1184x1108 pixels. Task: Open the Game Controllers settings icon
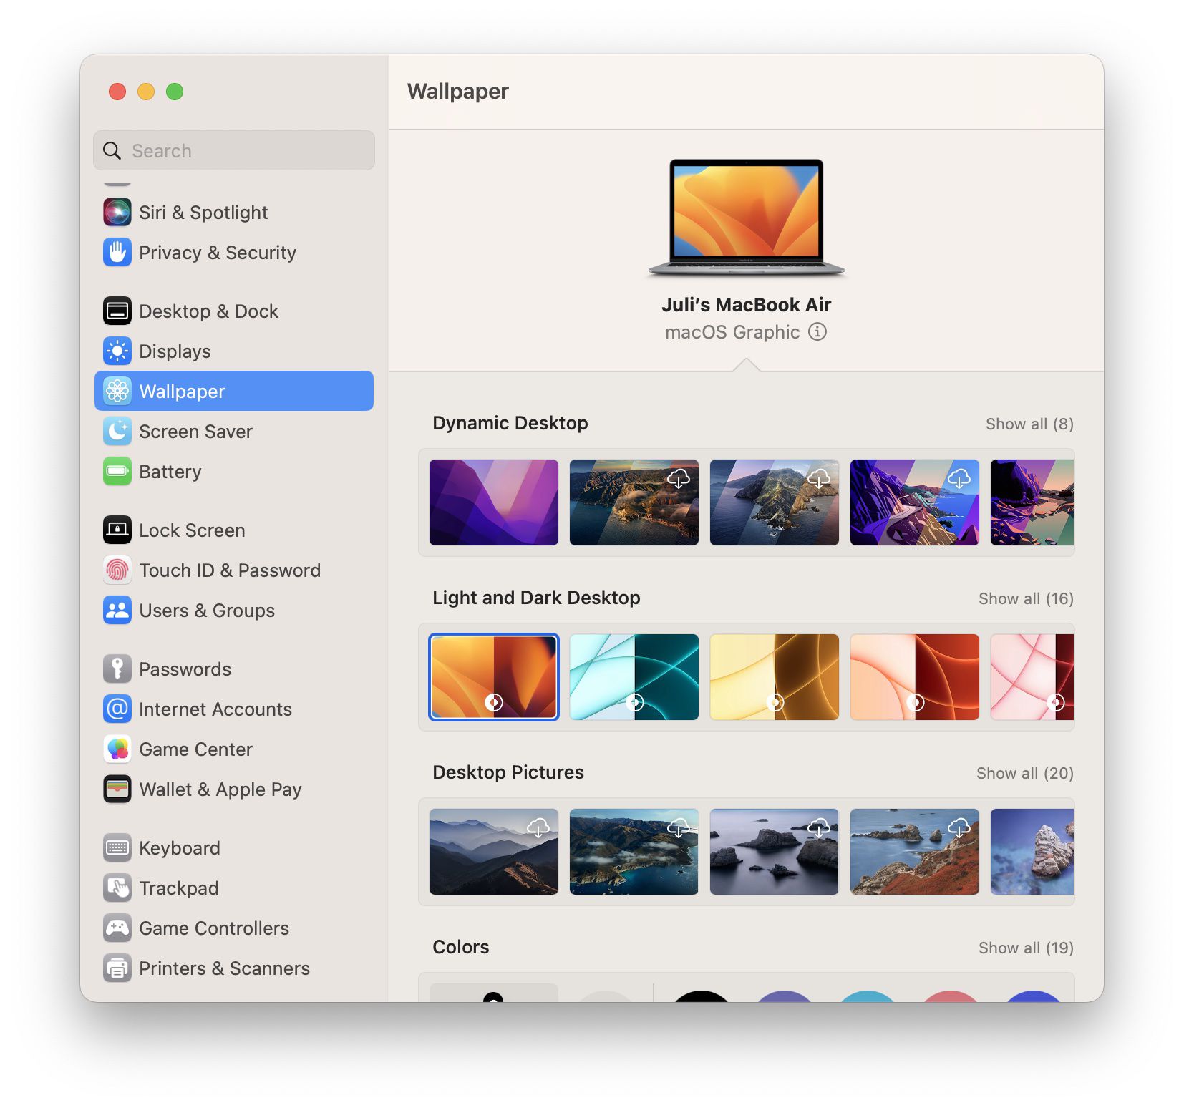pos(117,928)
